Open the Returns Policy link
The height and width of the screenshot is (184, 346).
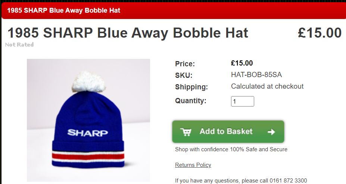point(193,165)
